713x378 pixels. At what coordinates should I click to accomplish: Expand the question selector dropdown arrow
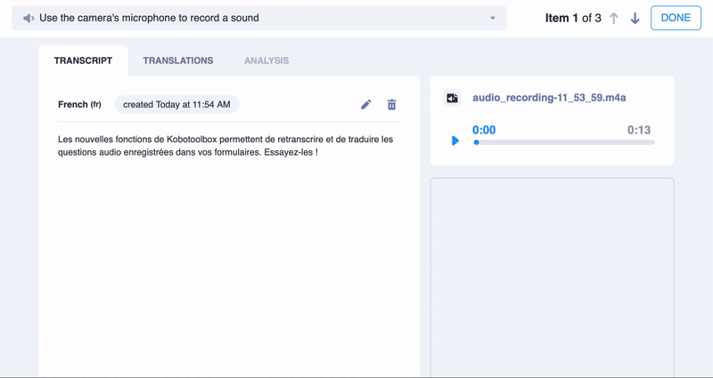pos(492,19)
